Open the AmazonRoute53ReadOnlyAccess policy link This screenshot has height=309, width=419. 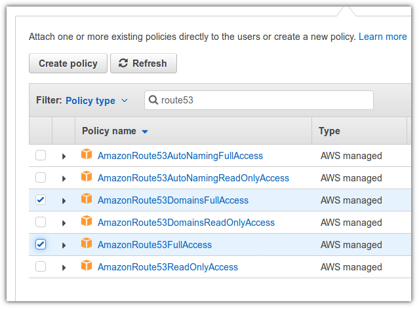[168, 267]
